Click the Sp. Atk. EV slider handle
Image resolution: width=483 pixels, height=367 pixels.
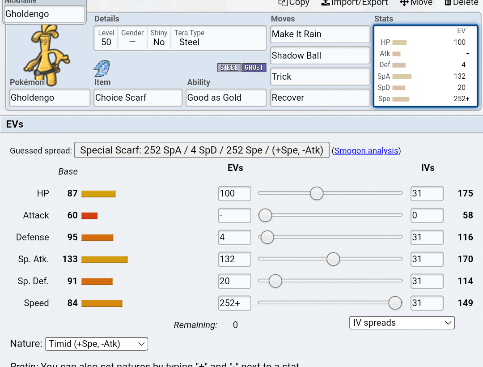click(x=333, y=259)
